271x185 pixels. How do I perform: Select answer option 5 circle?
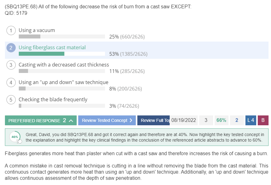coord(11,100)
